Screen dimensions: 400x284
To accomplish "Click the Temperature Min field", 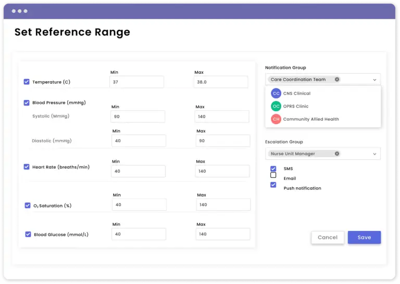I will coord(137,82).
